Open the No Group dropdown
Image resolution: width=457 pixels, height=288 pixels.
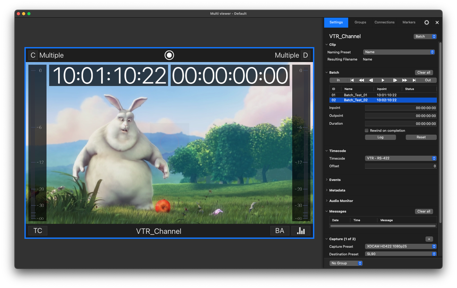pyautogui.click(x=346, y=263)
